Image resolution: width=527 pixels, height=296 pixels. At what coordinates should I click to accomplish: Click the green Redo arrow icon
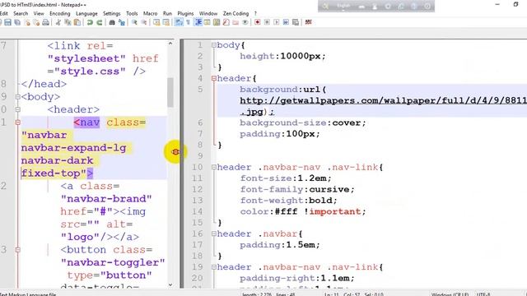coord(99,22)
